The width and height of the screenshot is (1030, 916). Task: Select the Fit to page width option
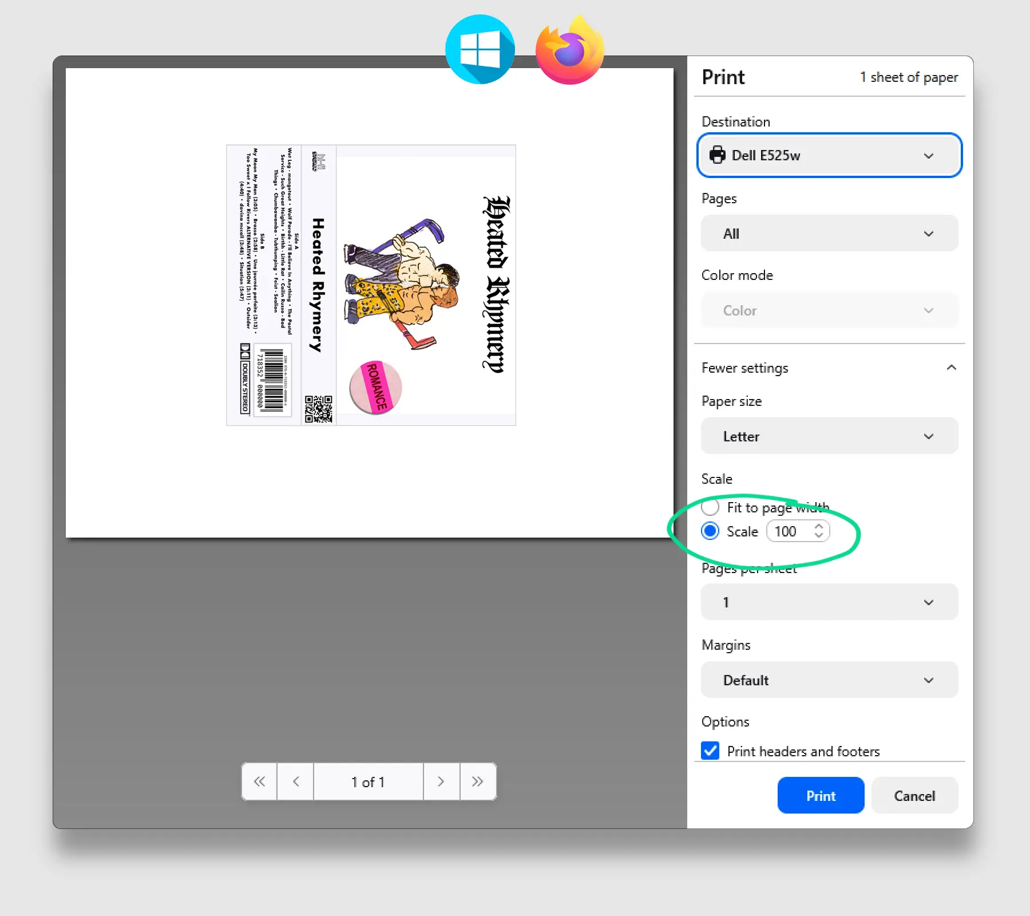(710, 507)
